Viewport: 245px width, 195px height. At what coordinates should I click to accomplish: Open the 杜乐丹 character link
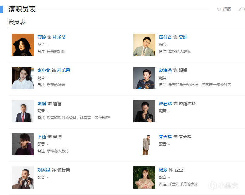(64, 70)
